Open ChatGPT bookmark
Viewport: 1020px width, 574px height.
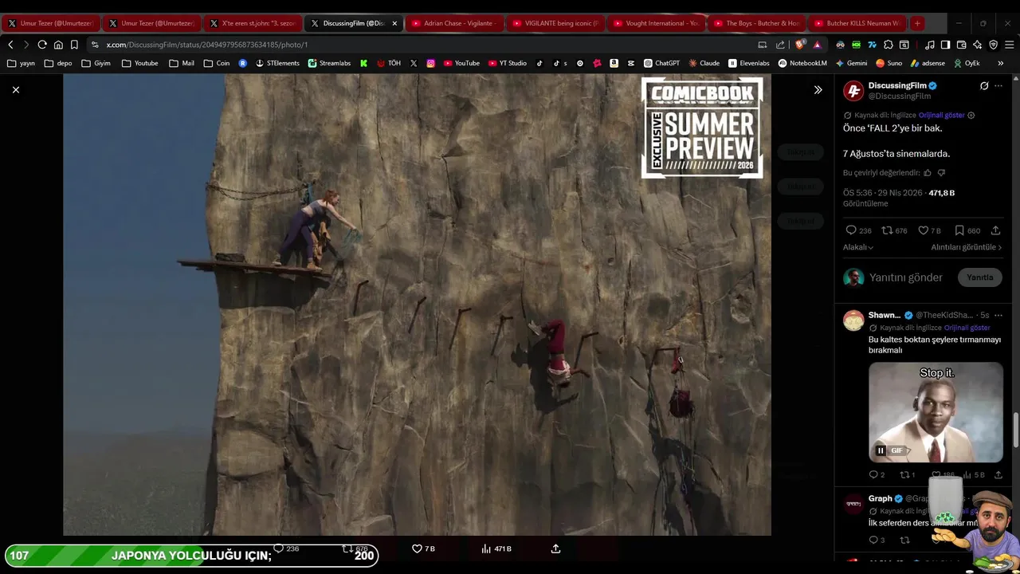[662, 63]
